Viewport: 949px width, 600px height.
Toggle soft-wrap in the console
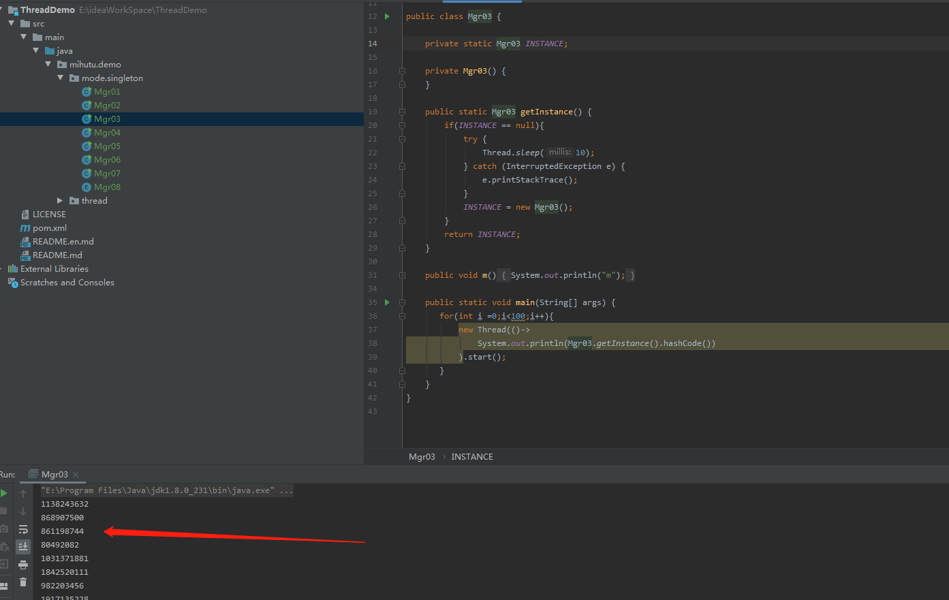click(23, 529)
